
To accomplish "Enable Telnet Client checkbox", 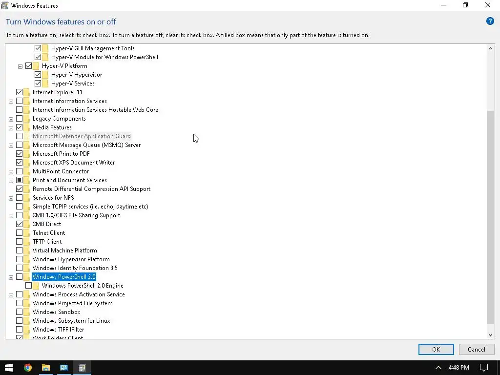I will (x=19, y=233).
